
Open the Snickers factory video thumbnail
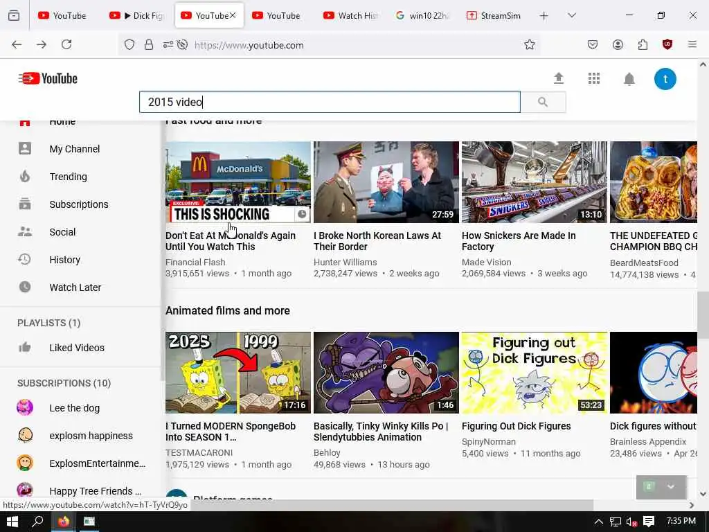click(534, 182)
